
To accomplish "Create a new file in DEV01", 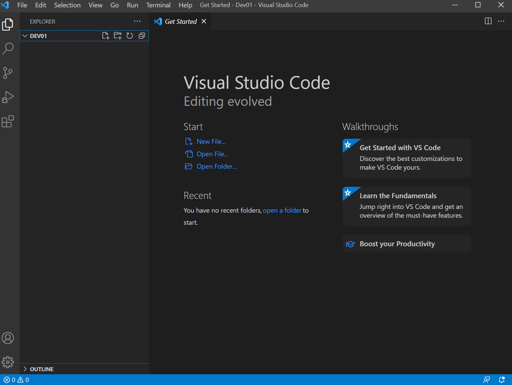I will coord(105,36).
